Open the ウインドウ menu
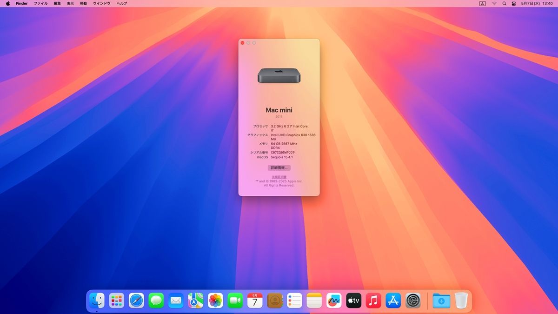Viewport: 558px width, 314px height. tap(102, 3)
